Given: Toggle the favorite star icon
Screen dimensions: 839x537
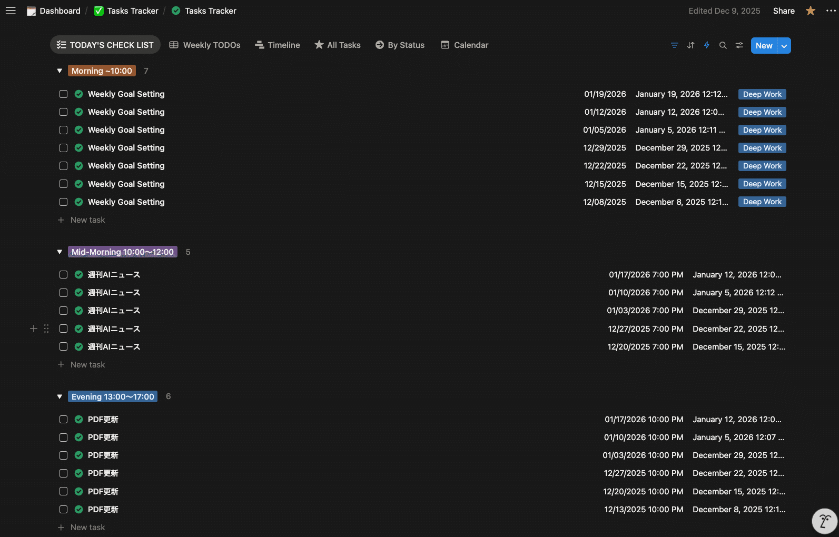Looking at the screenshot, I should 811,11.
